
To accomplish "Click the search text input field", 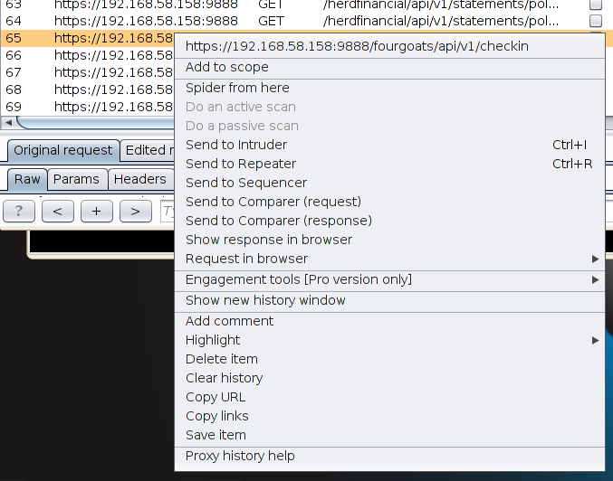I will pos(168,212).
